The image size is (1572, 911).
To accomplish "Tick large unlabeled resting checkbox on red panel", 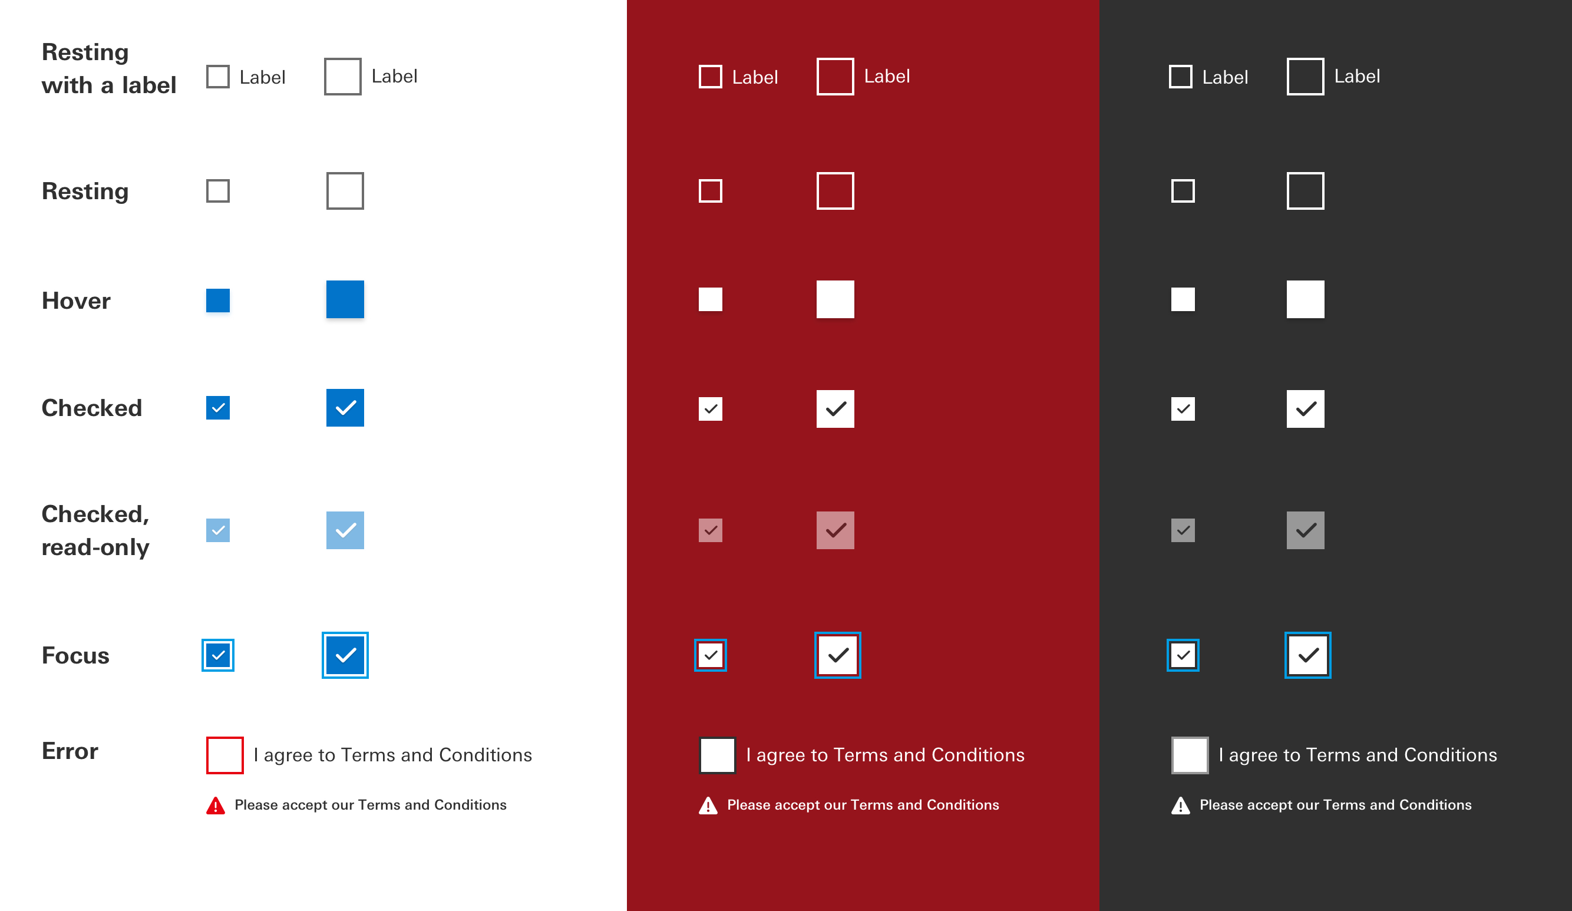I will tap(835, 191).
